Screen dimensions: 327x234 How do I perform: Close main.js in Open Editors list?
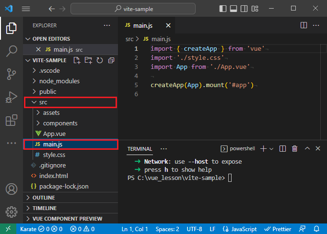tap(38, 50)
